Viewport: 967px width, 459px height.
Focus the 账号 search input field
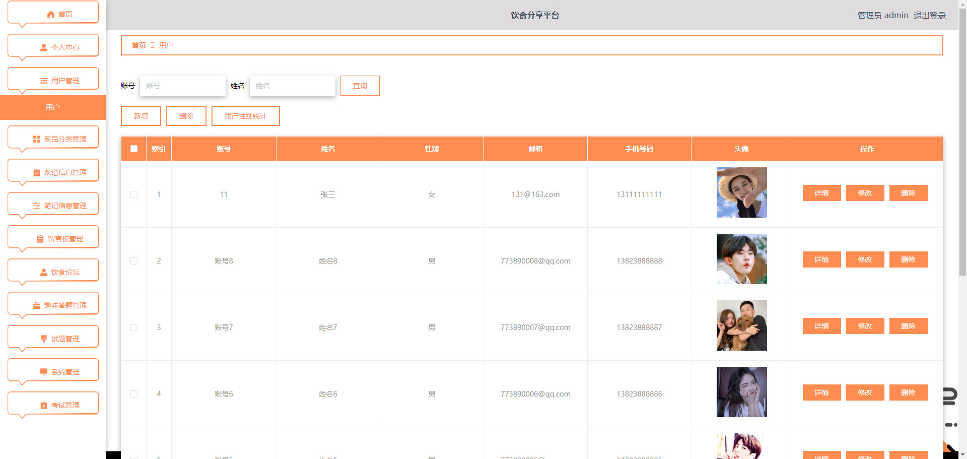(183, 86)
